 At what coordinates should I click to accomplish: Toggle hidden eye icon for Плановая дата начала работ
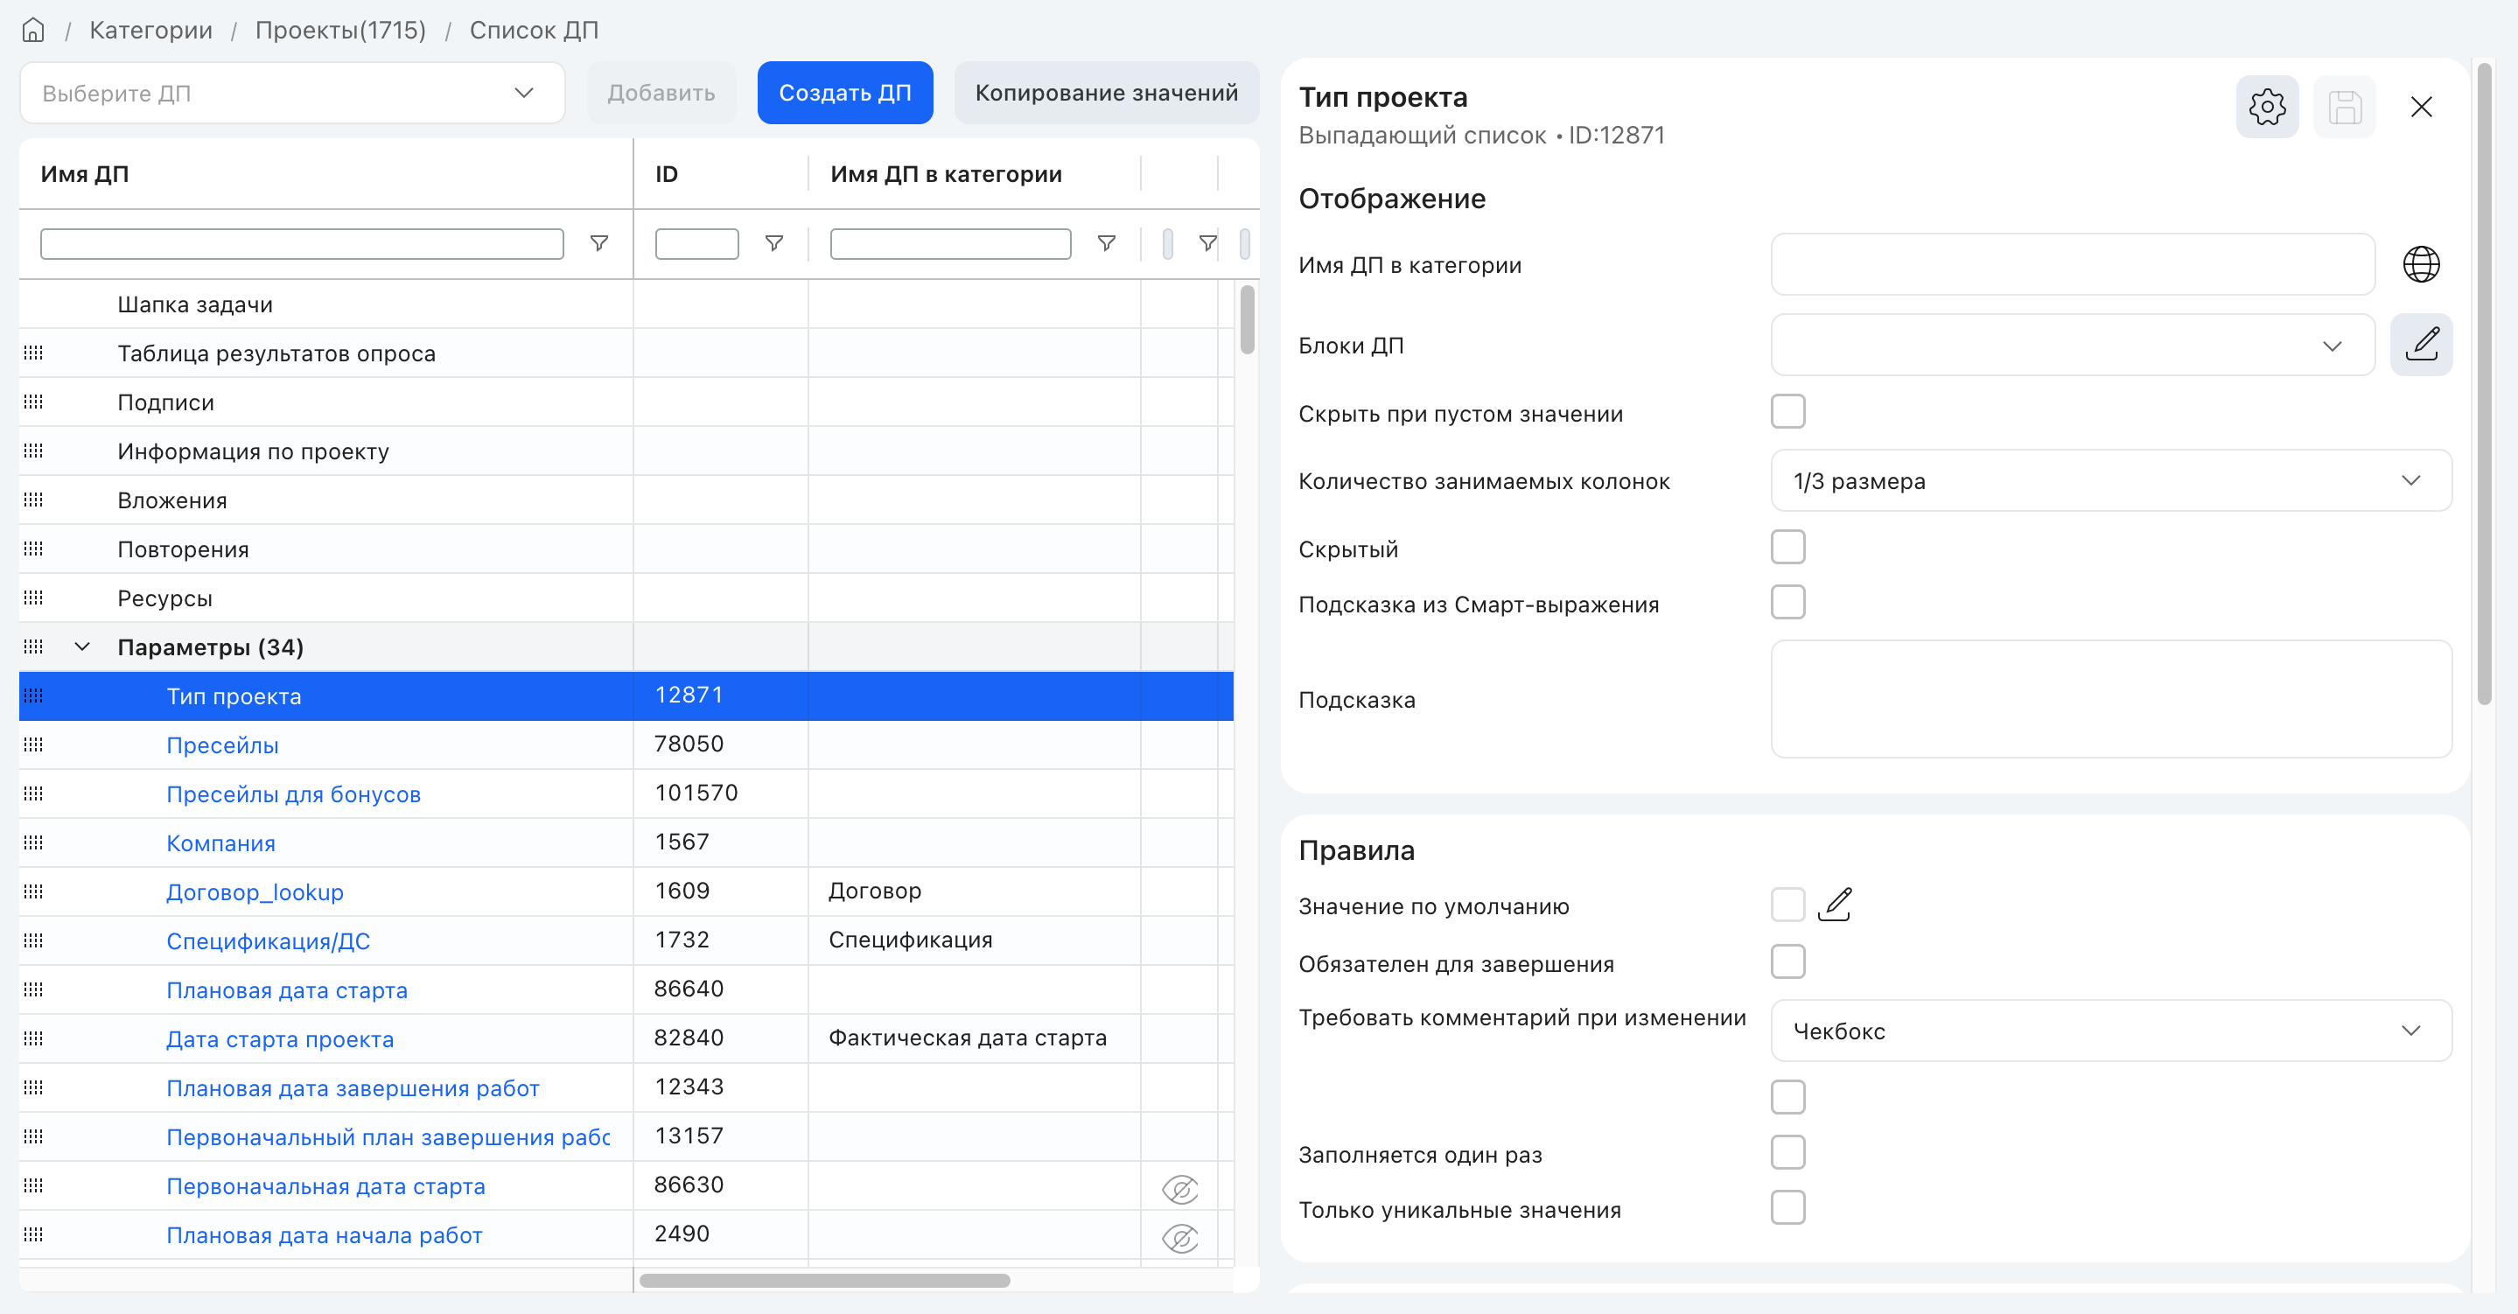pyautogui.click(x=1180, y=1238)
